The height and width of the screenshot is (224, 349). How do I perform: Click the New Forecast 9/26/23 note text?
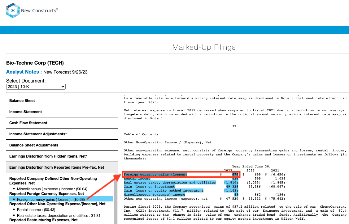[65, 72]
